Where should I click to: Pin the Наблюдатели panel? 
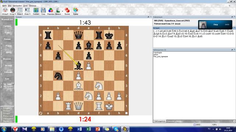pos(232,50)
